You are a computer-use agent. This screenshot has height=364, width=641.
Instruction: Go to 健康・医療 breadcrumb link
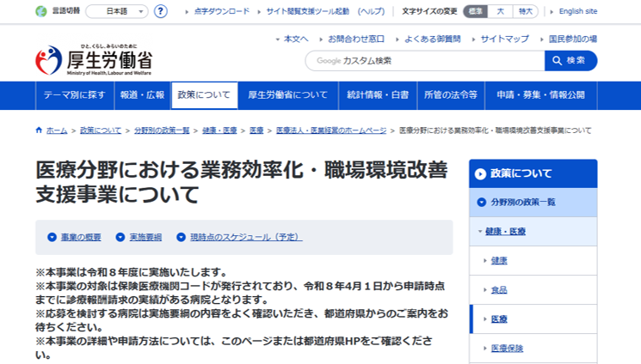pos(219,130)
